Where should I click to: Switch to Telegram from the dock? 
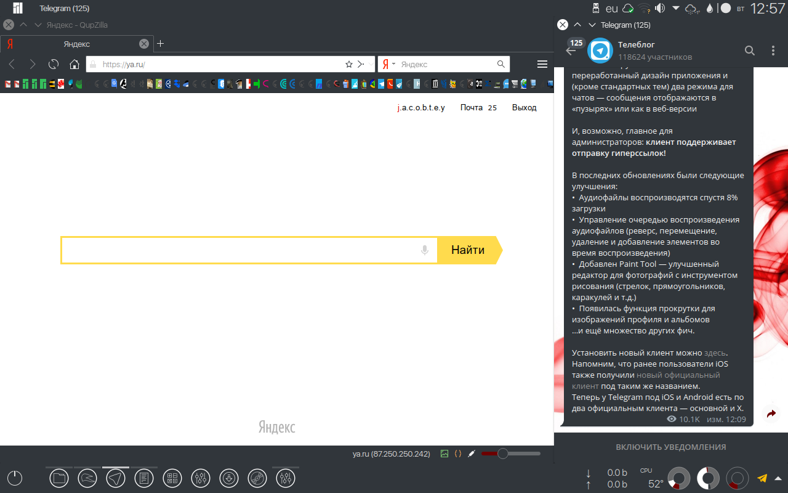tap(116, 478)
